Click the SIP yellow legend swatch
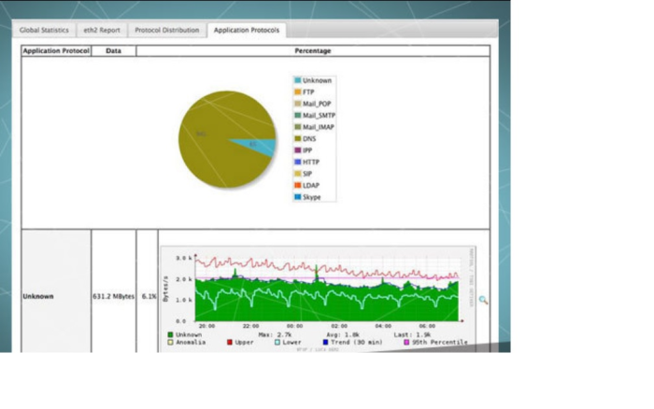654x409 pixels. (298, 174)
